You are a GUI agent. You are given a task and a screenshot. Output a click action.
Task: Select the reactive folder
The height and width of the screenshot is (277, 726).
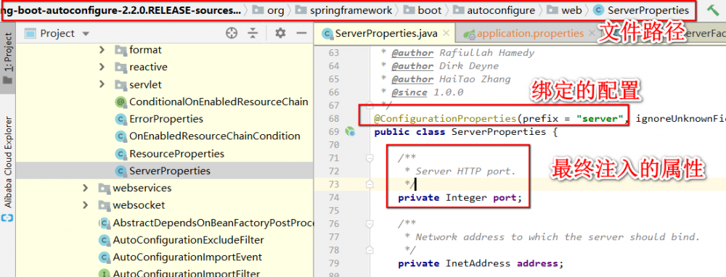(x=141, y=67)
